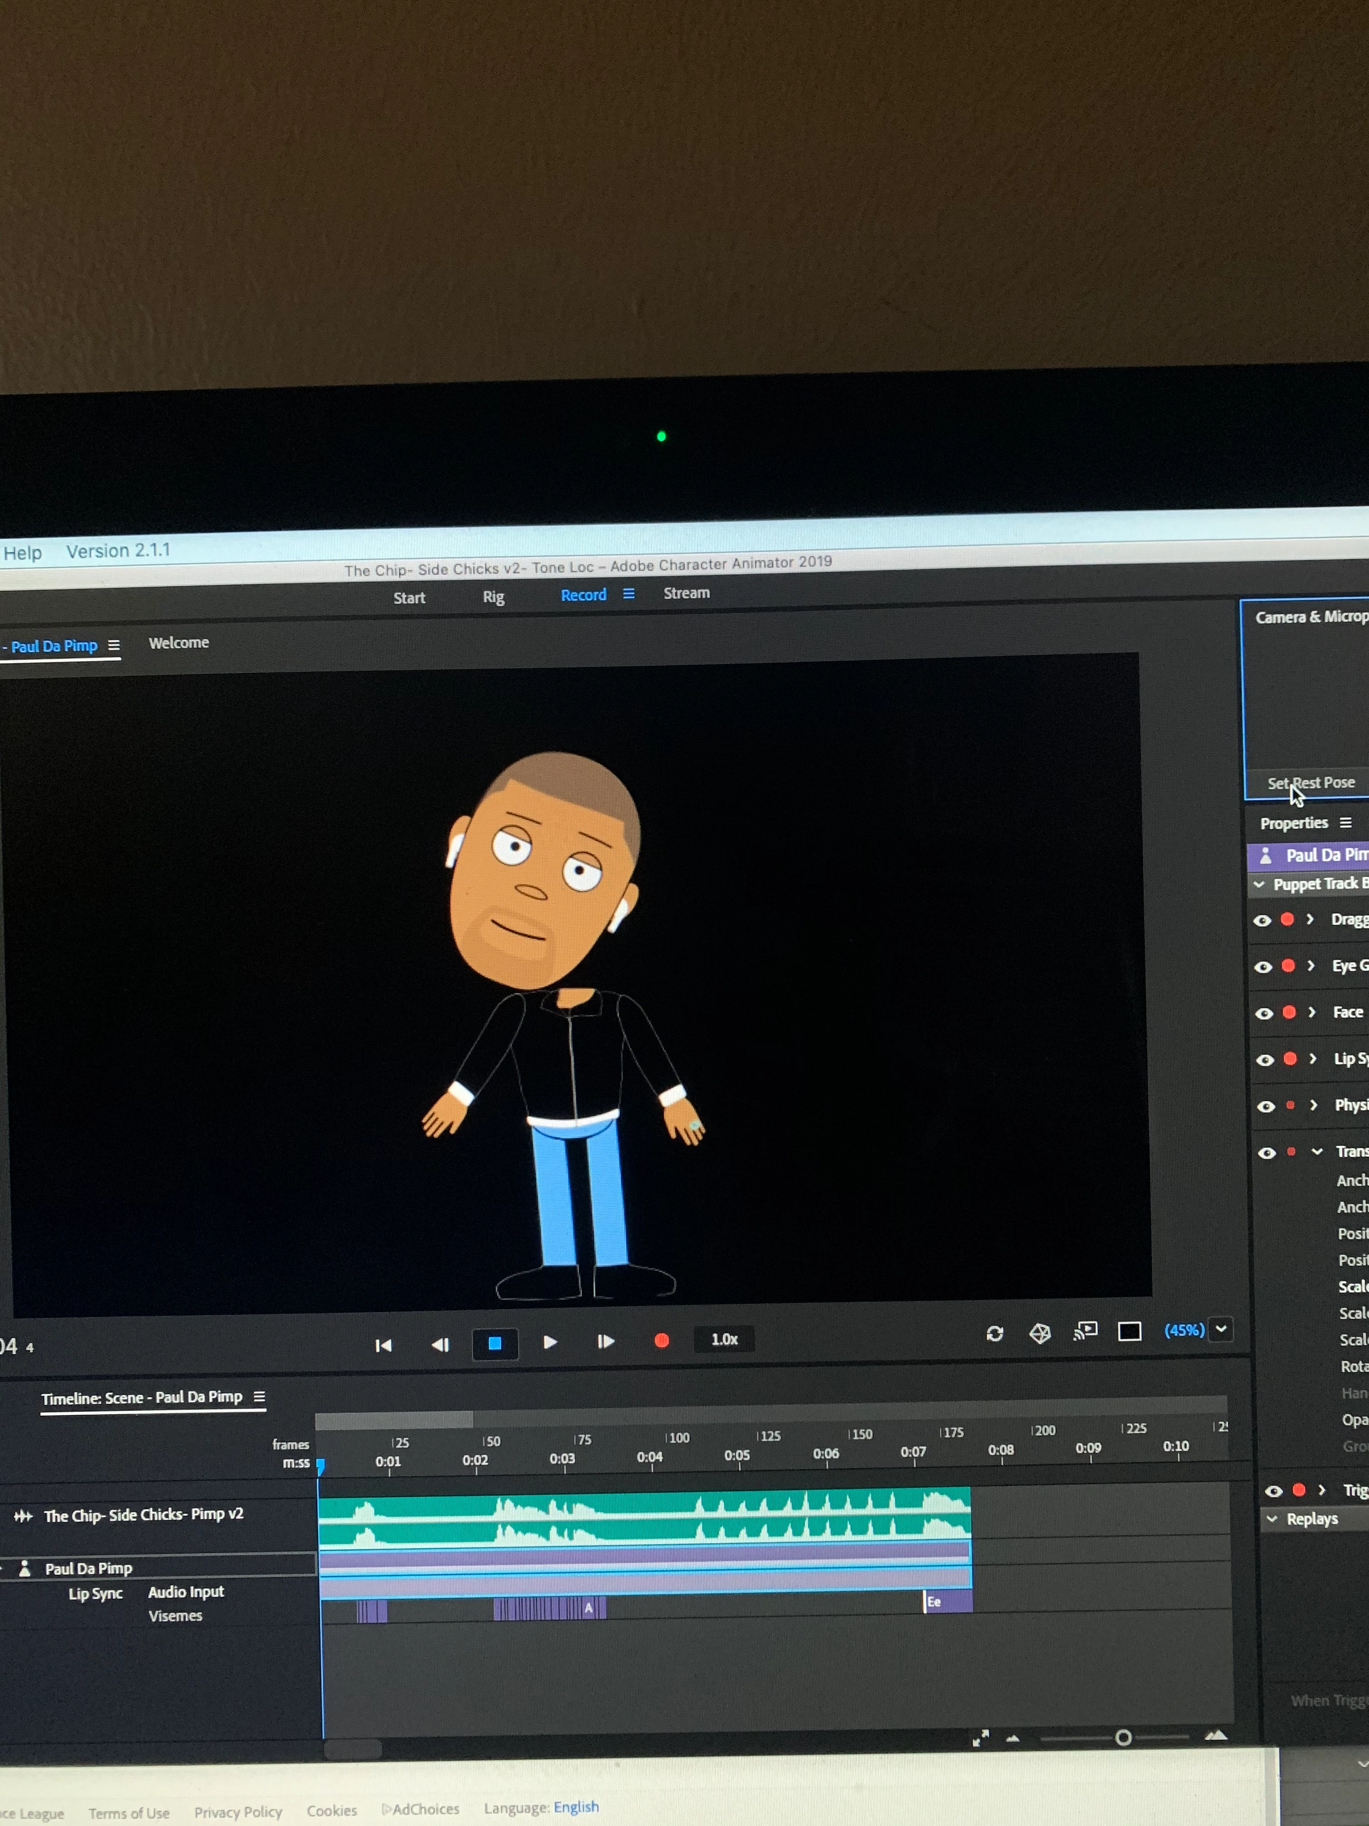Start recording with the red record button

coord(662,1341)
